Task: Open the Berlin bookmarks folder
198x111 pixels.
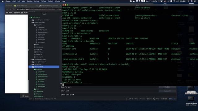Action: (9, 13)
